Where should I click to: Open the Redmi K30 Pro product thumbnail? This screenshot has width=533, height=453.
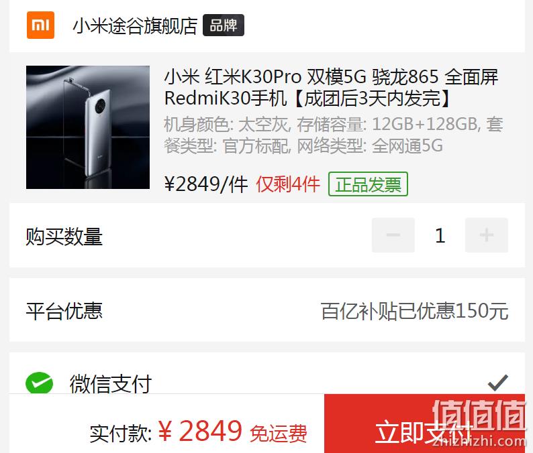(x=88, y=127)
